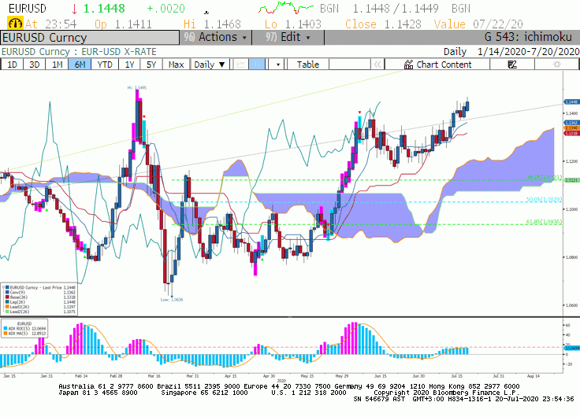The height and width of the screenshot is (417, 580).
Task: Click the intraday sparkline mini chart
Action: (x=285, y=8)
